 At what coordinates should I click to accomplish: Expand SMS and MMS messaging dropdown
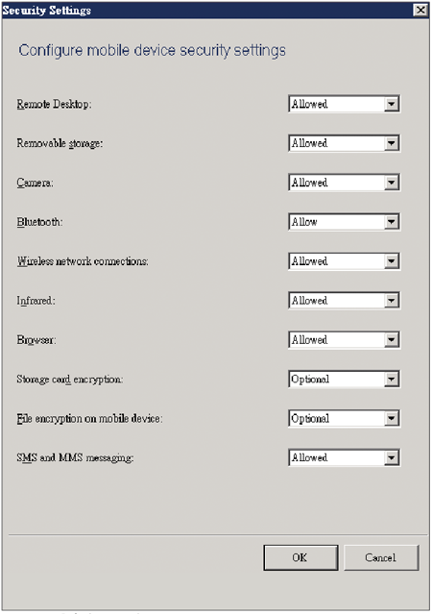click(344, 457)
